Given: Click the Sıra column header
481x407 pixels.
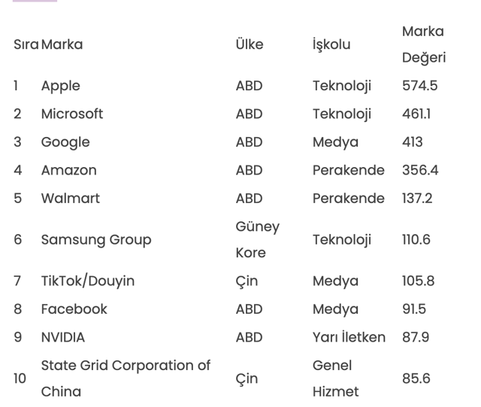Looking at the screenshot, I should pos(26,44).
